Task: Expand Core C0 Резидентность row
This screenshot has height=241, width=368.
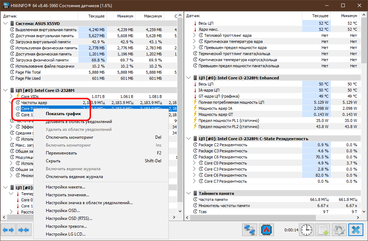Action: tap(194, 163)
